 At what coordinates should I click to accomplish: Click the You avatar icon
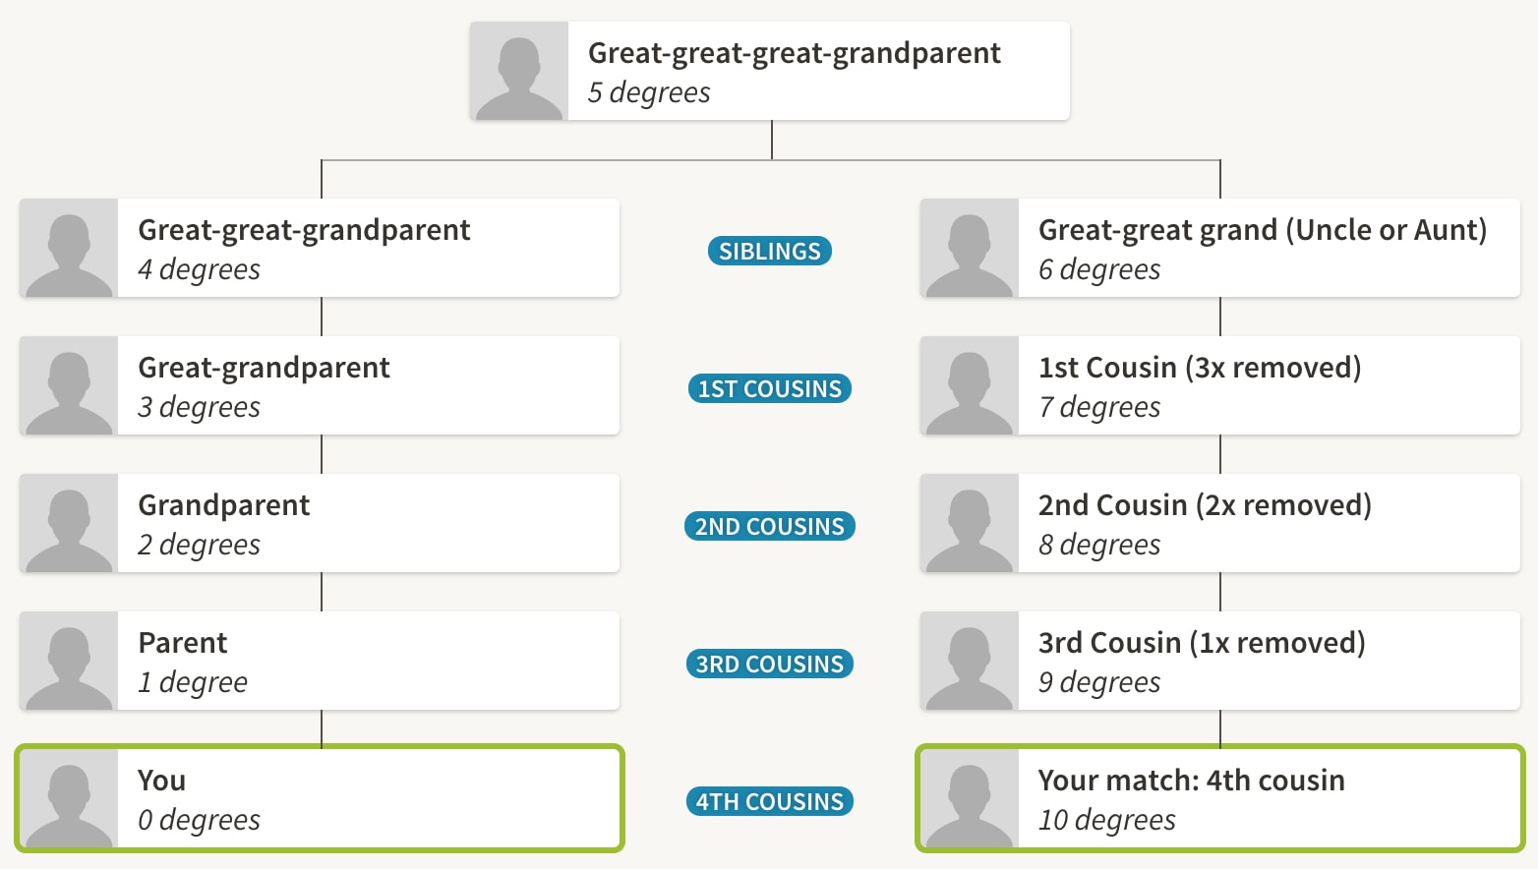point(69,799)
